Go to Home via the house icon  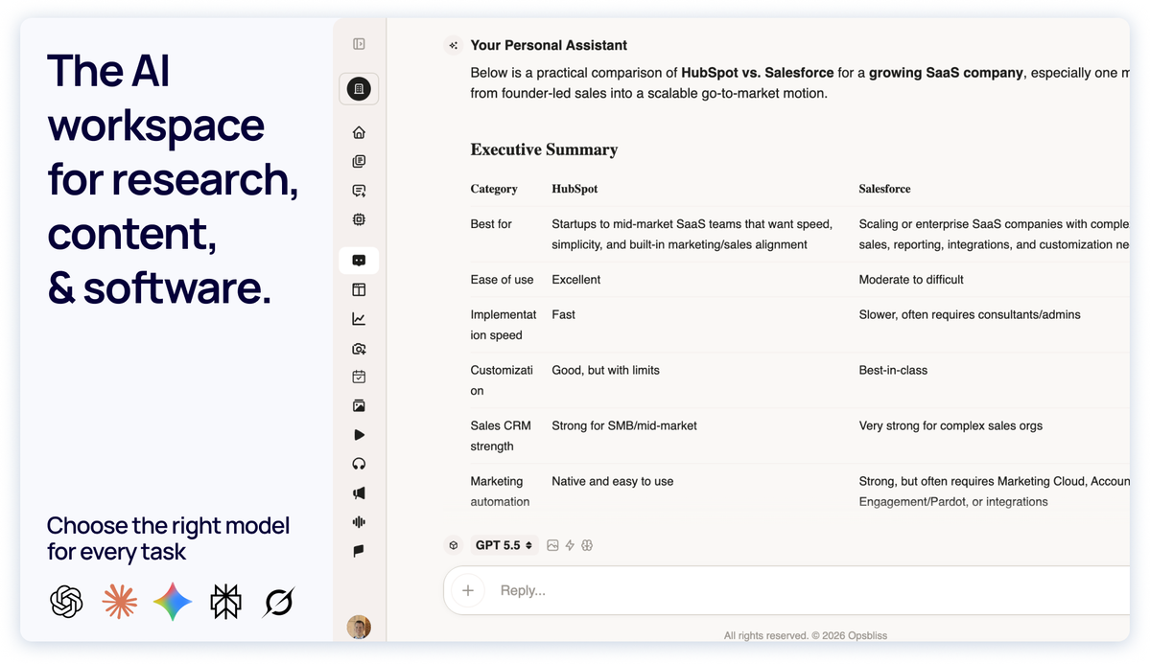[x=359, y=132]
